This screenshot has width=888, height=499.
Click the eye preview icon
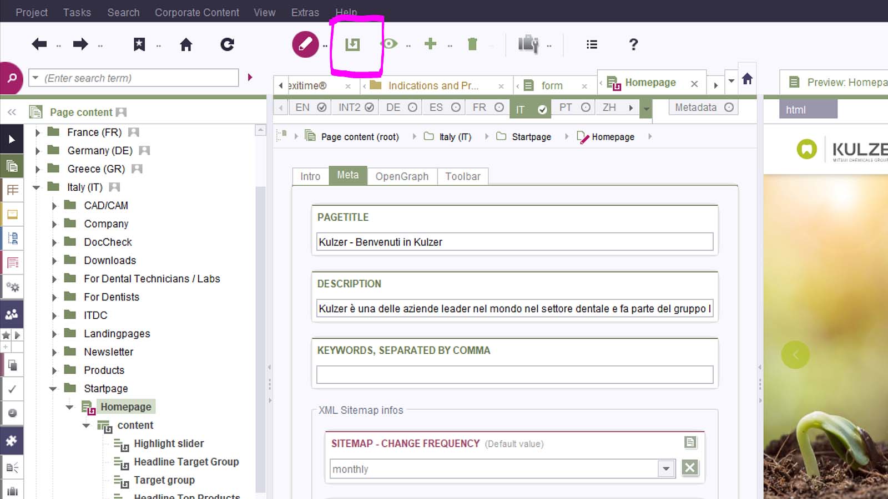pyautogui.click(x=390, y=44)
